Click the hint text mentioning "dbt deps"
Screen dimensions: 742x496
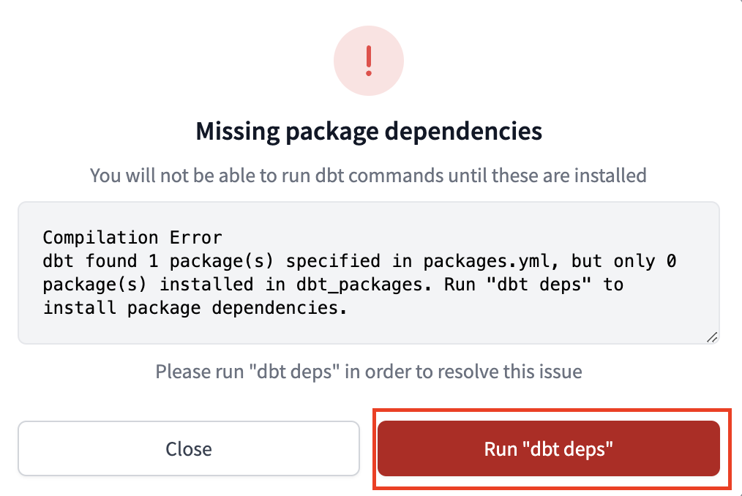pos(368,372)
